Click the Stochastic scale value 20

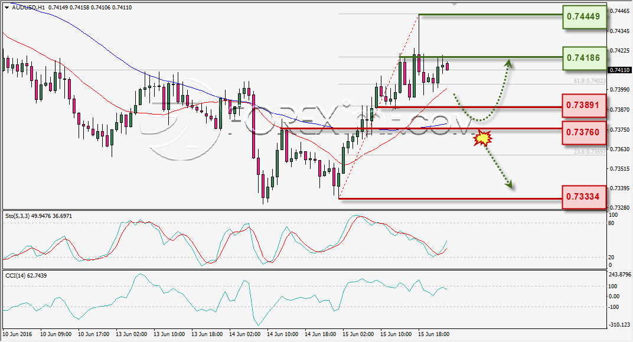tap(611, 257)
